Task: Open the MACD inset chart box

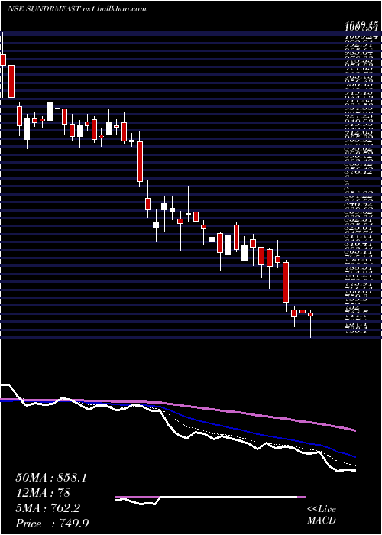Action: pyautogui.click(x=210, y=497)
